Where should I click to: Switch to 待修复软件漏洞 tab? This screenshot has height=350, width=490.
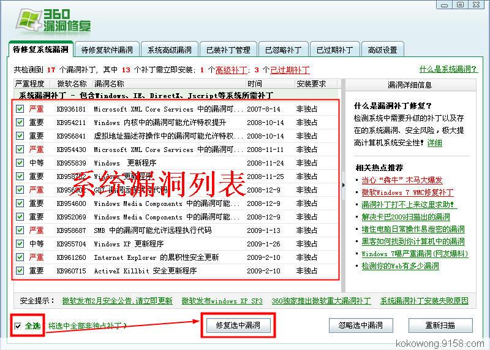click(107, 50)
